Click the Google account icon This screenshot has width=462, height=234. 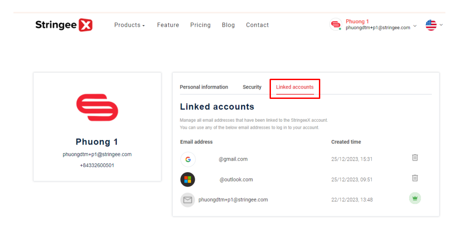tap(188, 159)
